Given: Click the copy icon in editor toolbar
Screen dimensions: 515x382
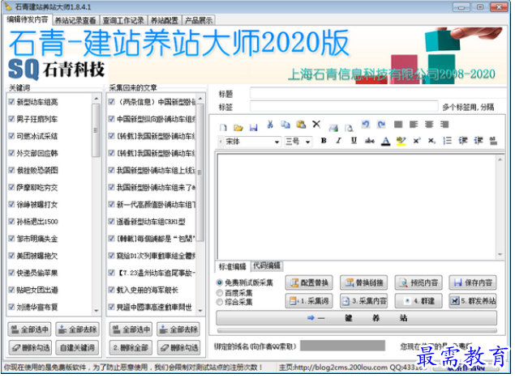Looking at the screenshot, I should [285, 124].
